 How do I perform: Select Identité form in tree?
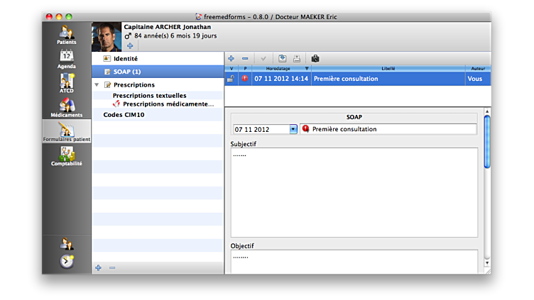click(125, 58)
